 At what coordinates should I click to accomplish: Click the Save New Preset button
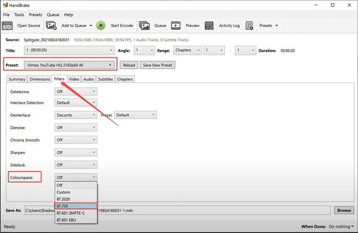[x=157, y=65]
